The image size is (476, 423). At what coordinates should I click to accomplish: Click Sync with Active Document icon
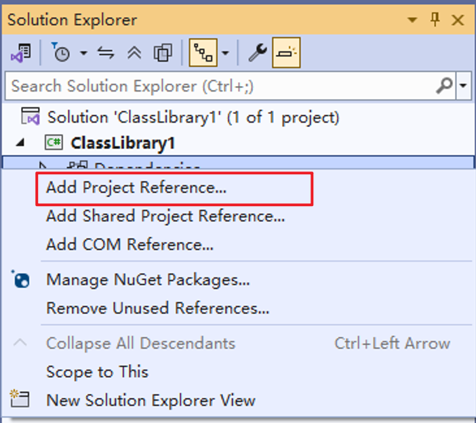pos(106,53)
